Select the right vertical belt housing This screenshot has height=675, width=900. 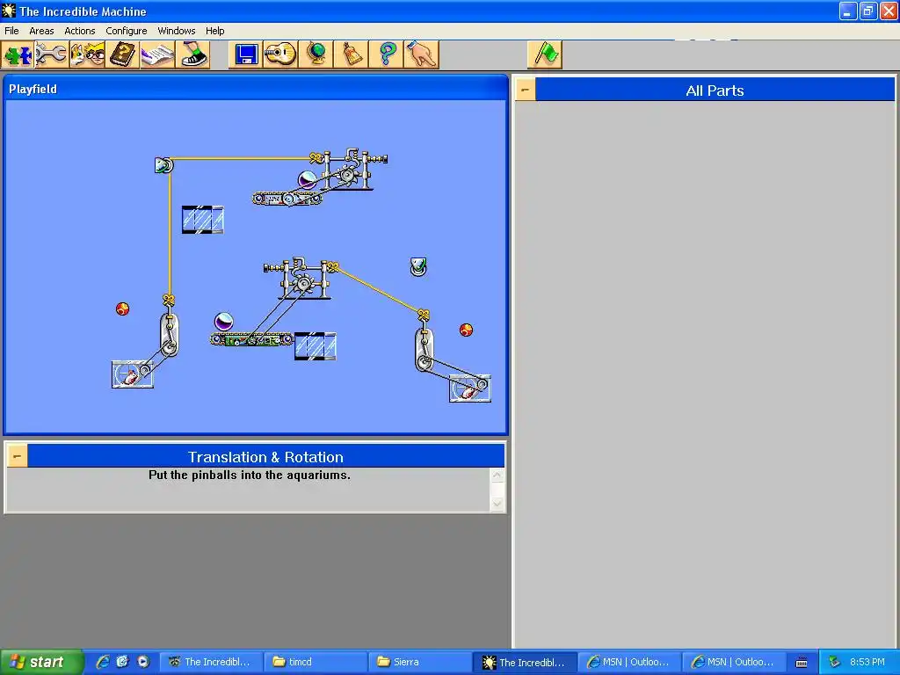click(425, 349)
